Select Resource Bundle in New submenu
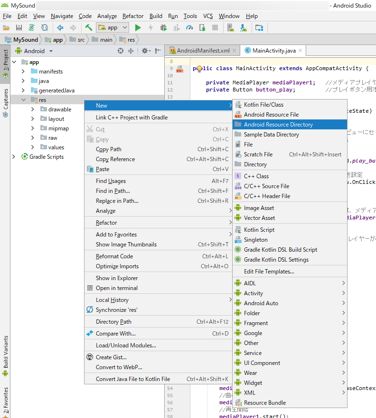Image resolution: width=376 pixels, height=418 pixels. [290, 402]
